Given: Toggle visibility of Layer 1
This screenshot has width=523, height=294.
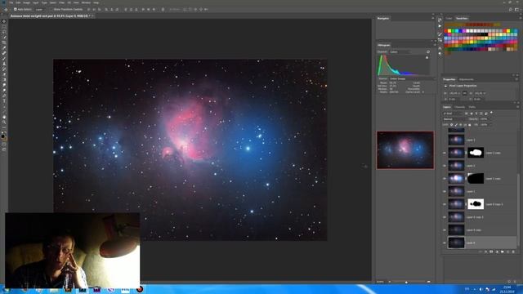Looking at the screenshot, I should (x=445, y=192).
